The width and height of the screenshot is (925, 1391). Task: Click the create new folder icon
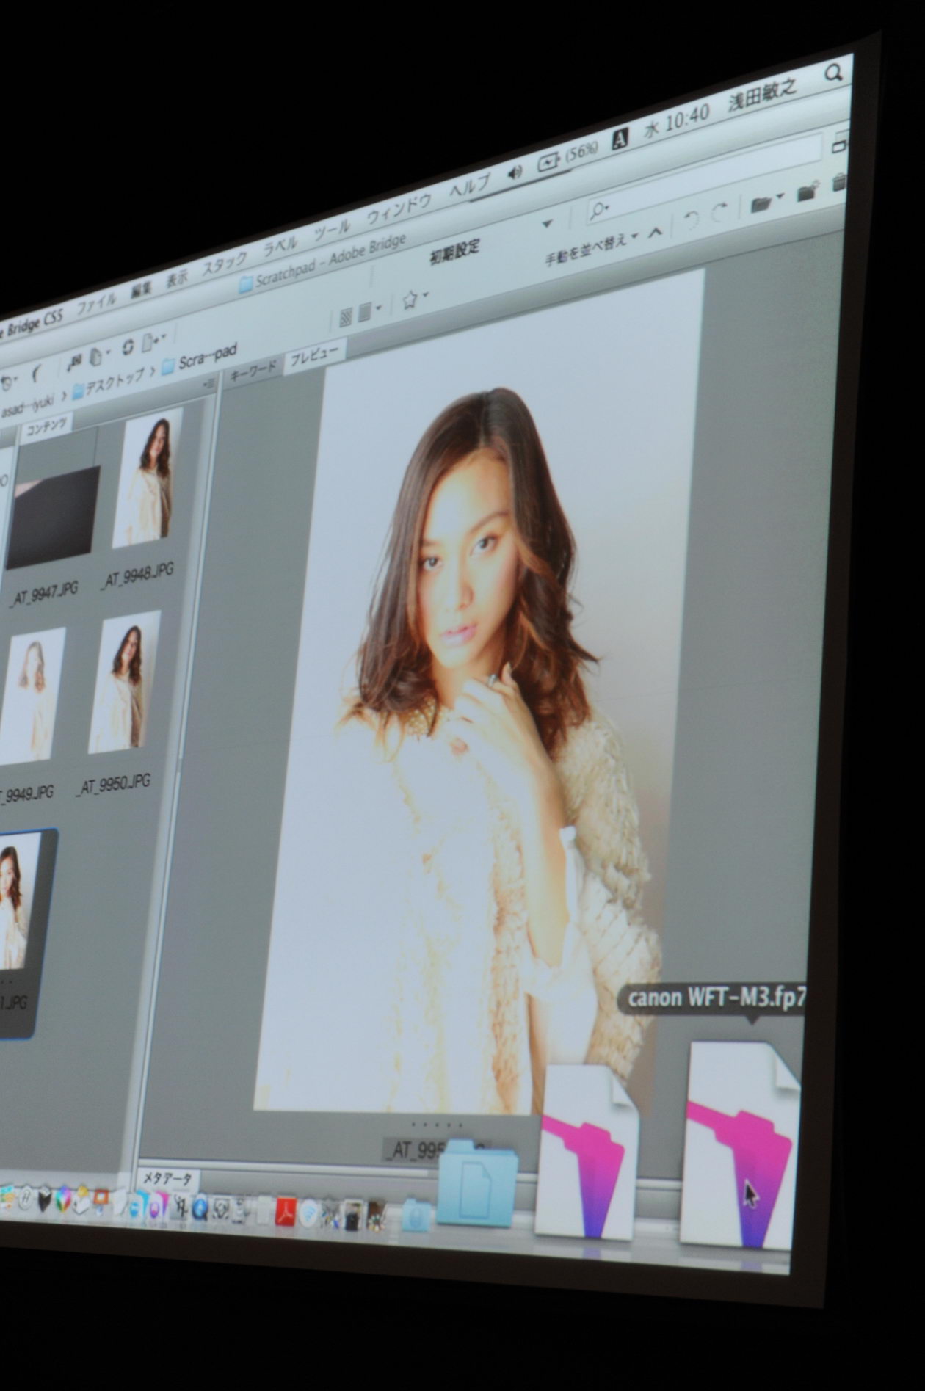pyautogui.click(x=808, y=193)
